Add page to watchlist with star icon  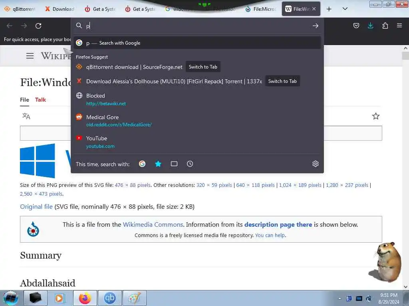coord(375,116)
